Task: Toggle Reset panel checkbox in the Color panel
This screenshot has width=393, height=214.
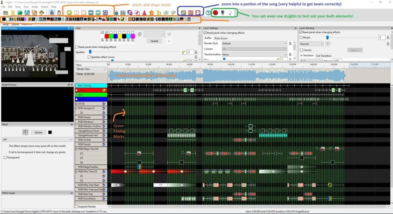Action: point(77,47)
